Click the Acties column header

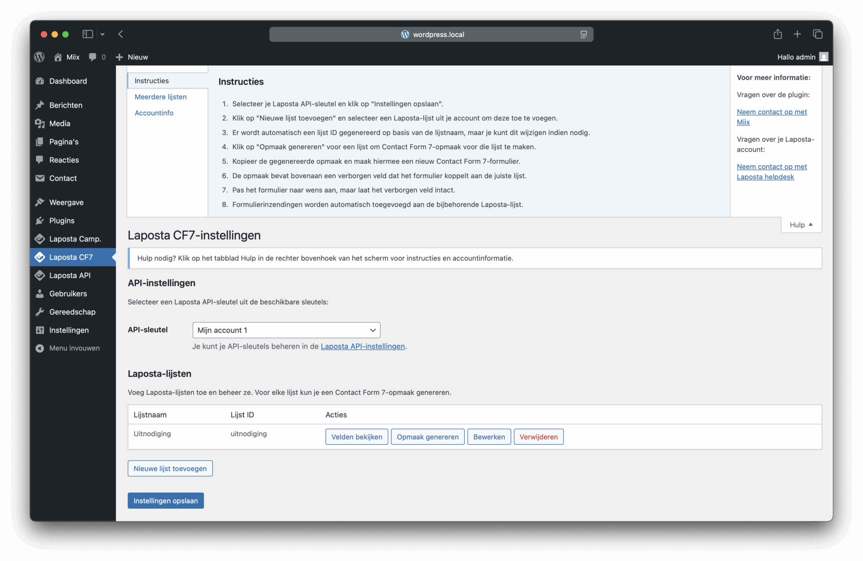click(x=336, y=415)
